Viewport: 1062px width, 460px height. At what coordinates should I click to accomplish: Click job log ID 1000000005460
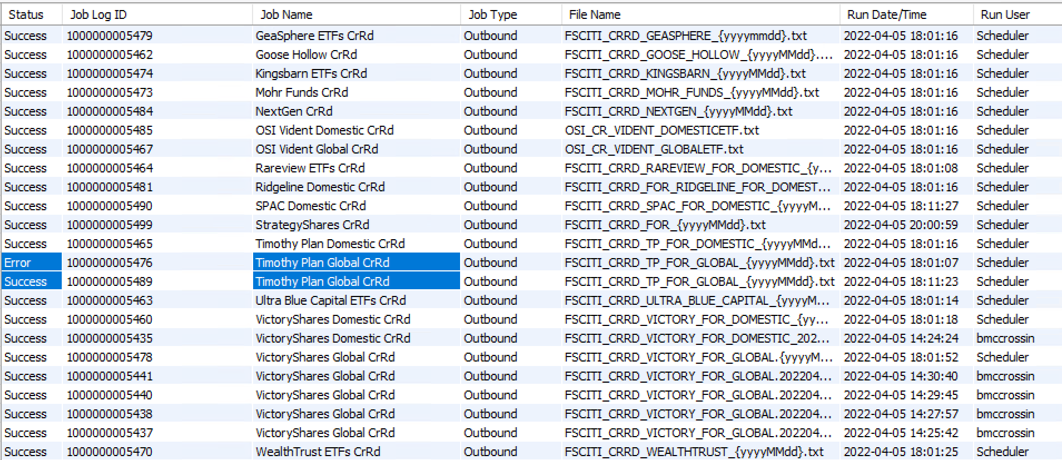tap(110, 319)
